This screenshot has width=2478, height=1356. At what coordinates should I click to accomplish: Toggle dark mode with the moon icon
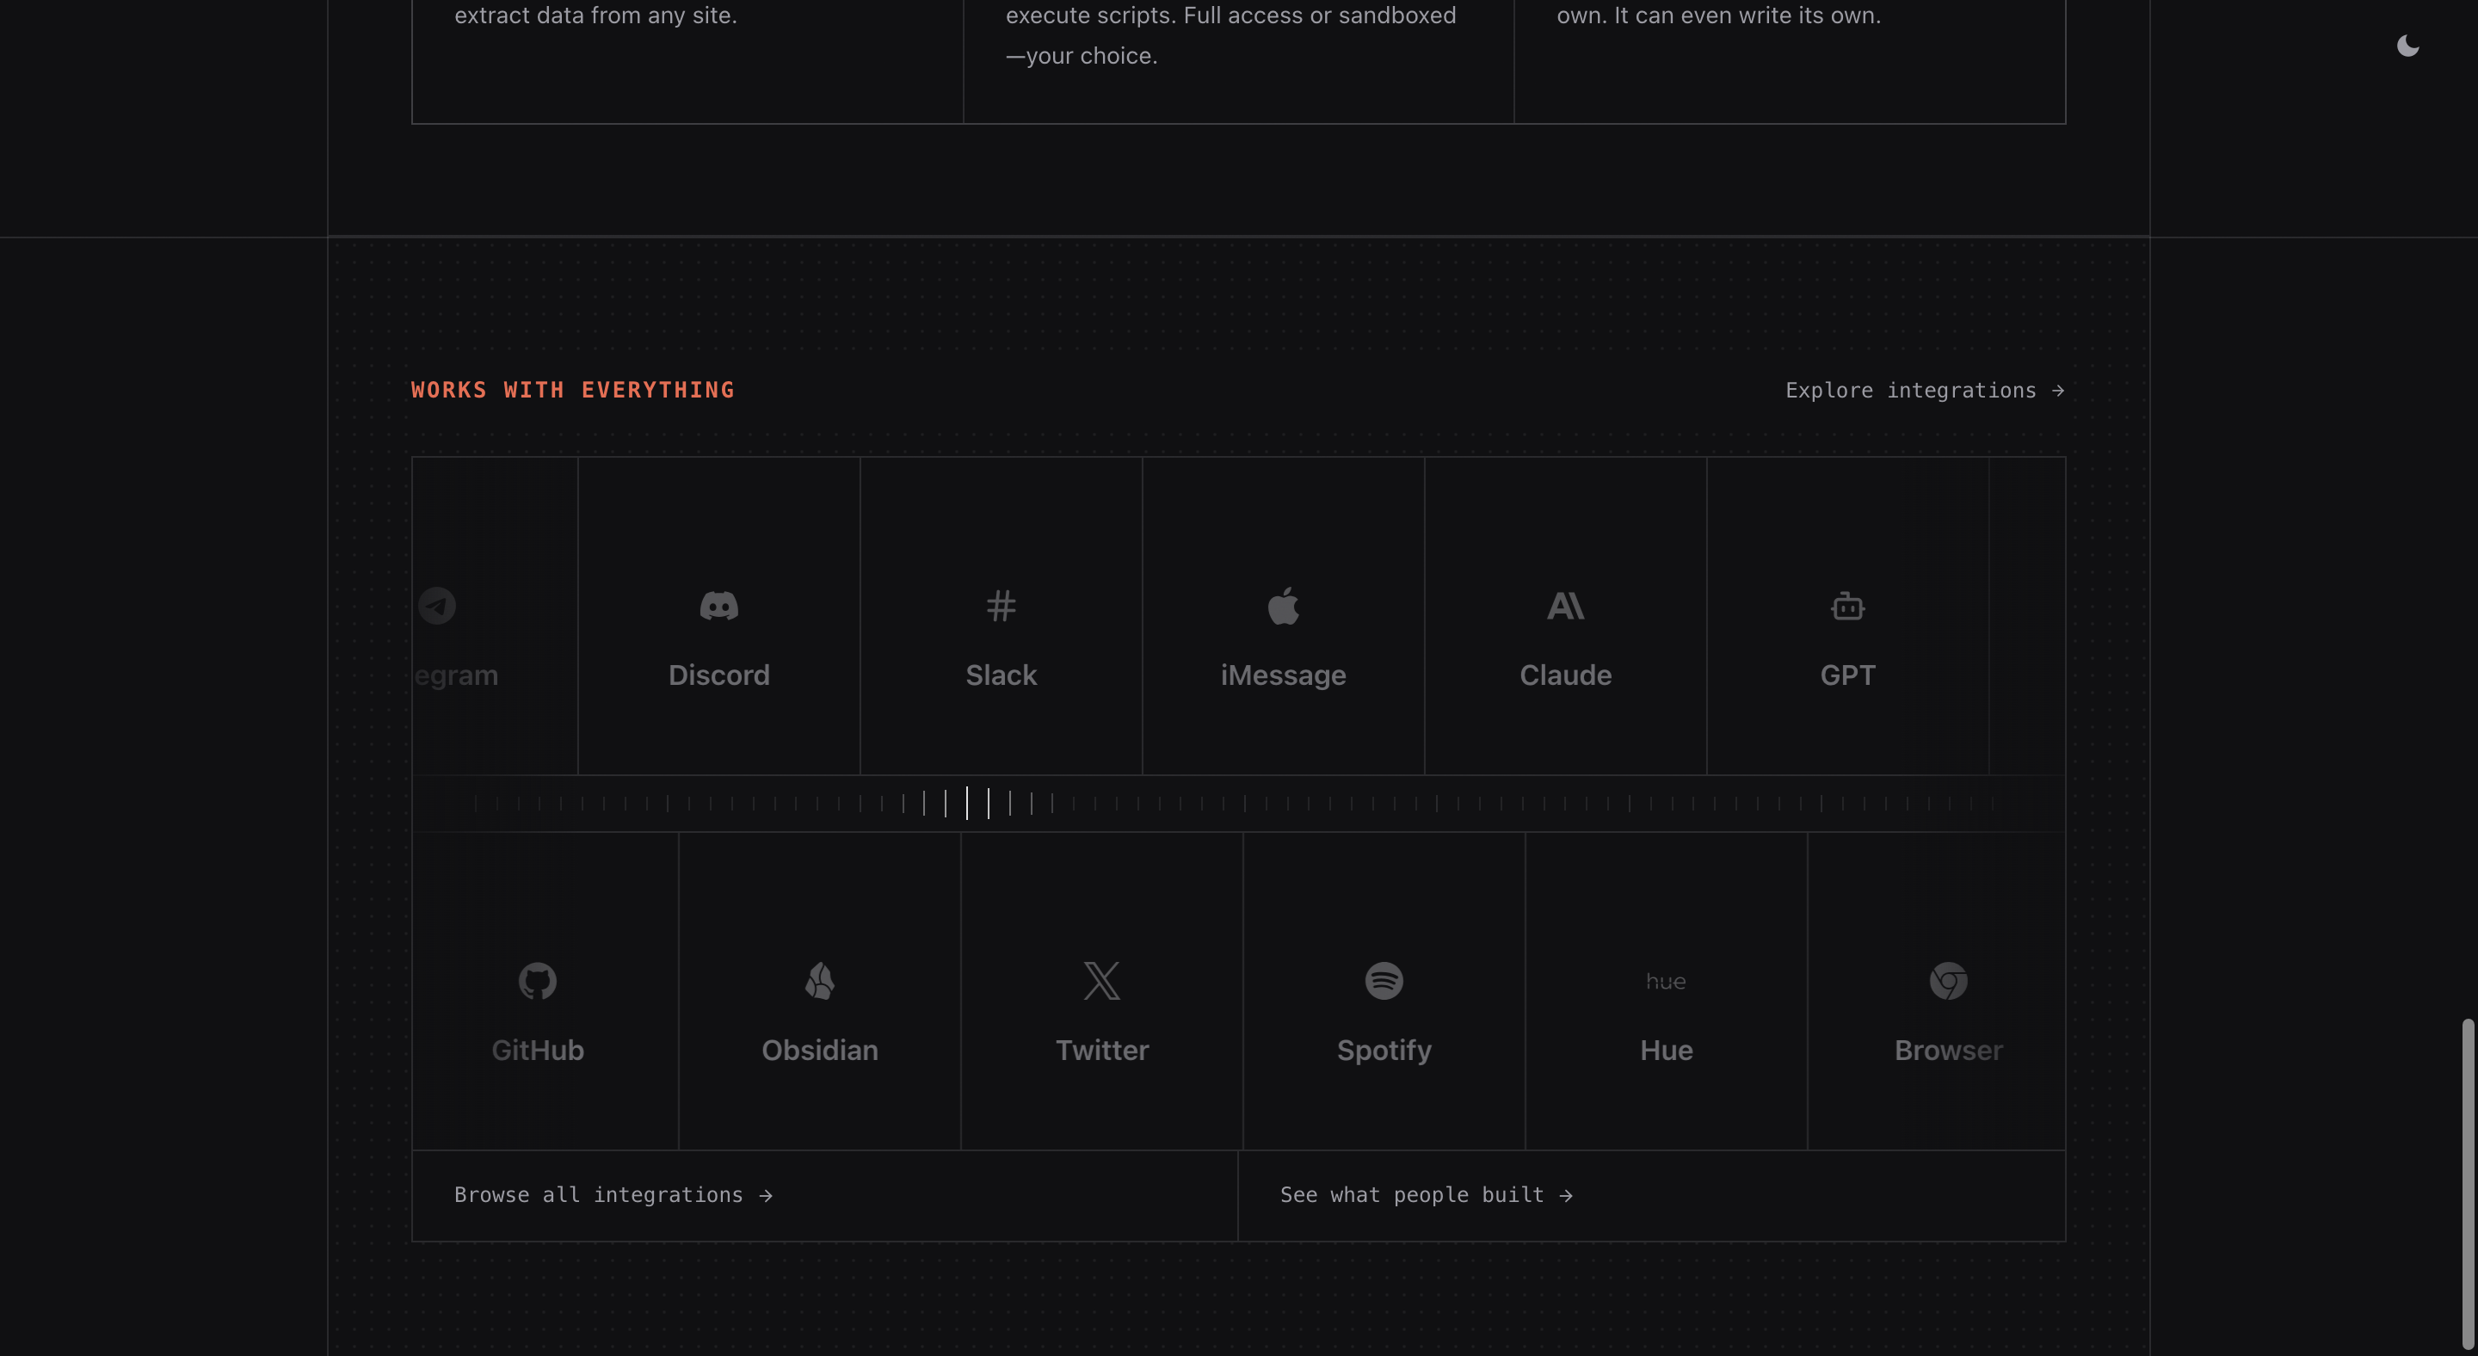2407,46
